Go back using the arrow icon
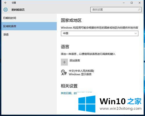The height and width of the screenshot is (116, 145). 6,3
